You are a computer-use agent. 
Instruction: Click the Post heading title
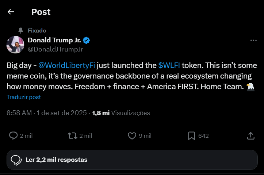click(x=41, y=12)
